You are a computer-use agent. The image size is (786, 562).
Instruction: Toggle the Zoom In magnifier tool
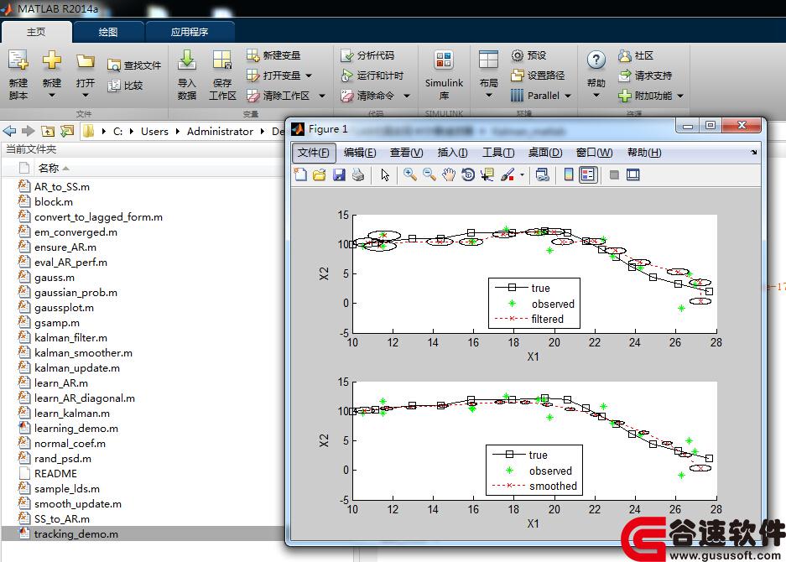click(x=410, y=174)
